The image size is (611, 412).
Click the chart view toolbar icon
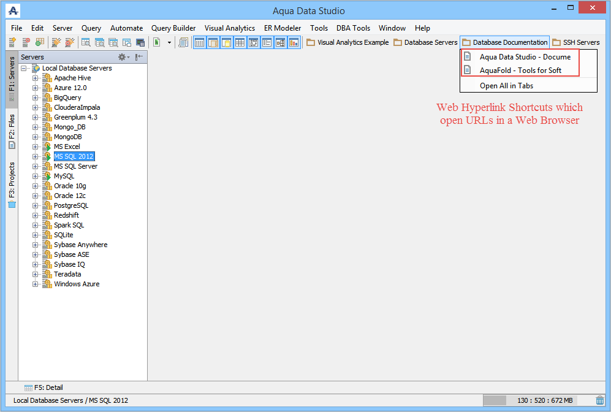[294, 42]
